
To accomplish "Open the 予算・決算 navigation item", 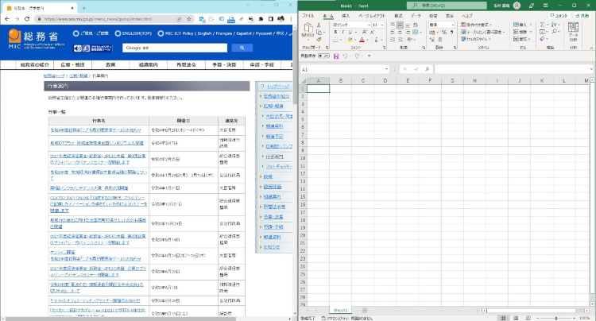I will click(224, 64).
